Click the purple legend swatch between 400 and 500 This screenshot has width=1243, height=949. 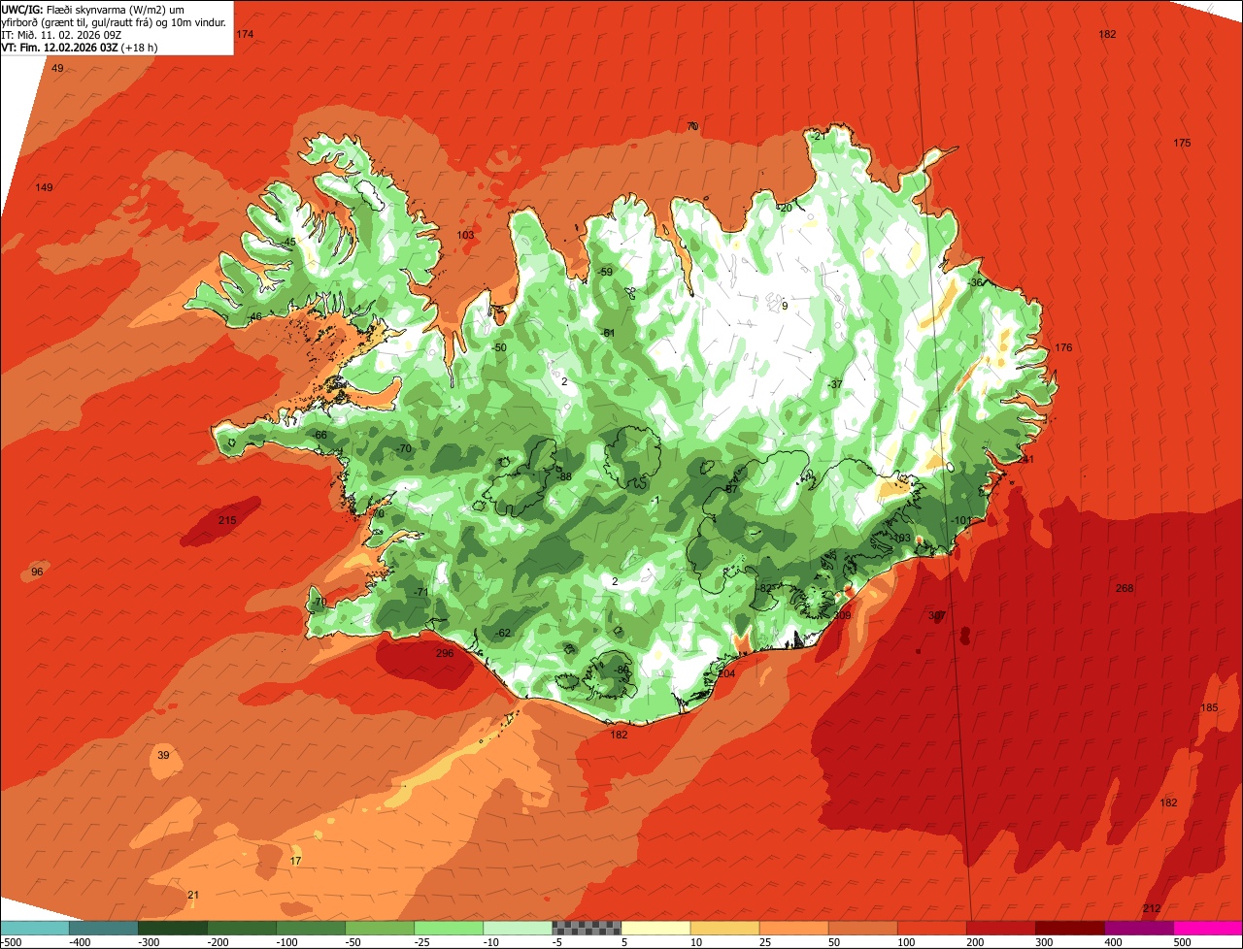1138,928
